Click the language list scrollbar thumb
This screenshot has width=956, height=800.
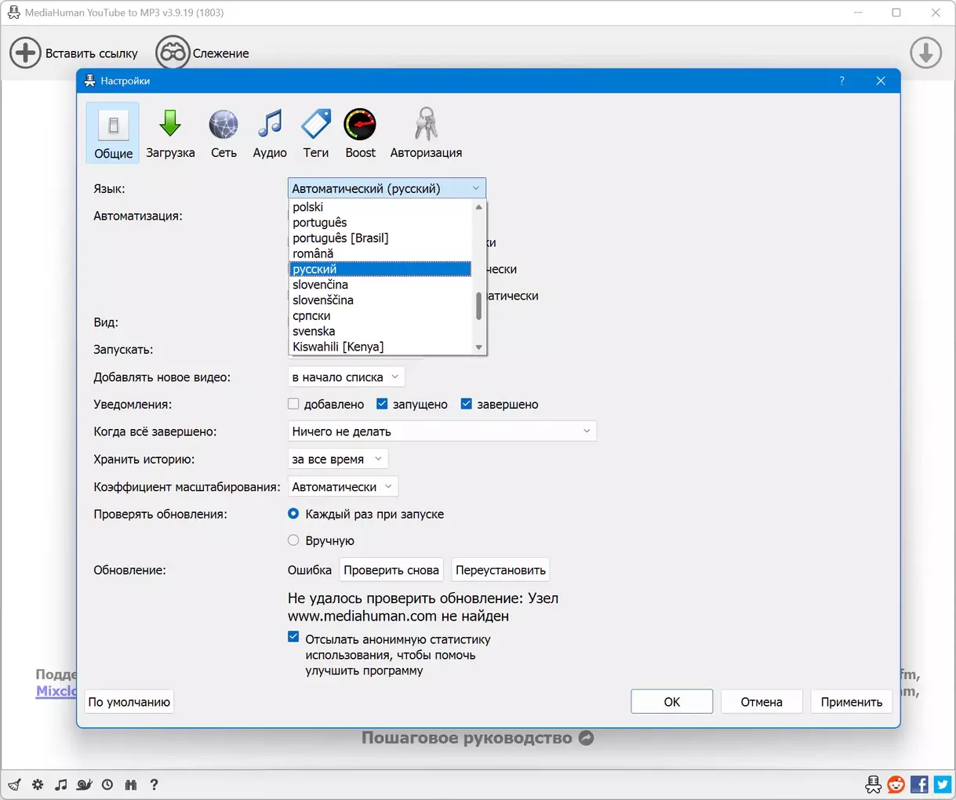(x=478, y=306)
